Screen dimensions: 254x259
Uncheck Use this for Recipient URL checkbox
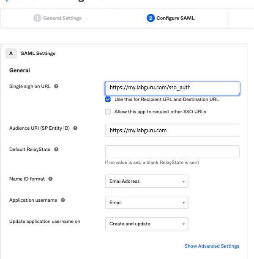click(x=108, y=100)
